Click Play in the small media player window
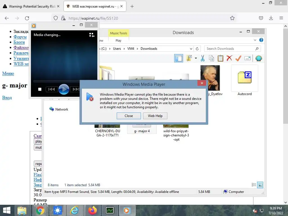This screenshot has width=288, height=216. 64,89
